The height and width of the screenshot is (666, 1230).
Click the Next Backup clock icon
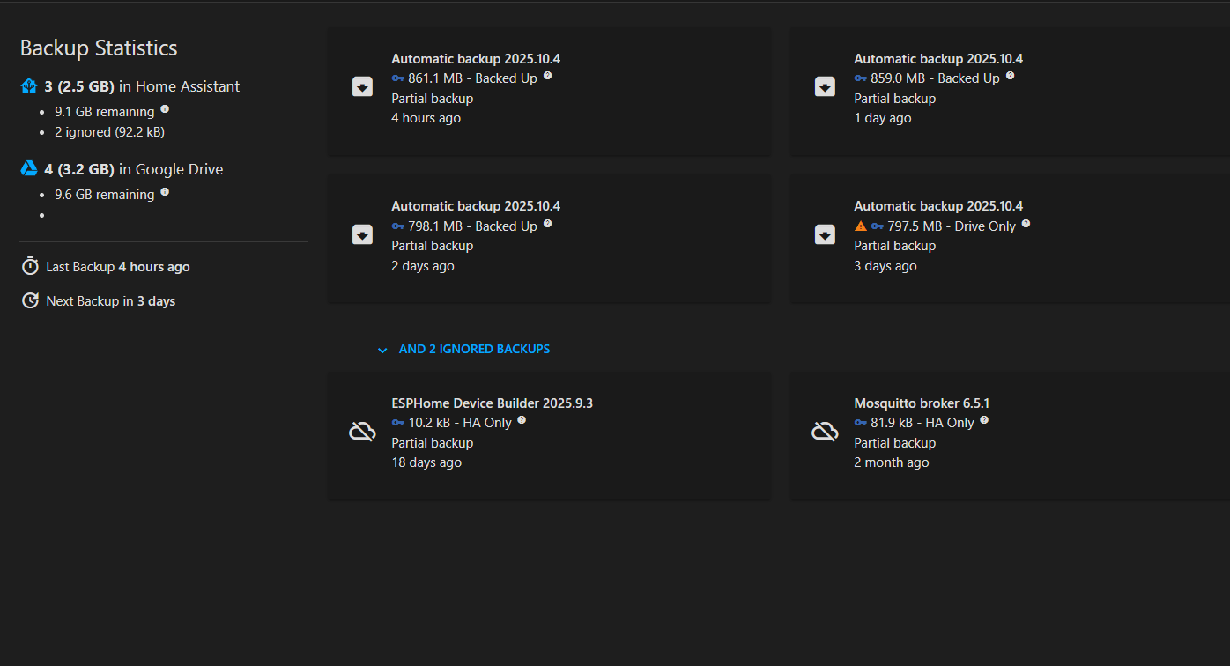30,300
